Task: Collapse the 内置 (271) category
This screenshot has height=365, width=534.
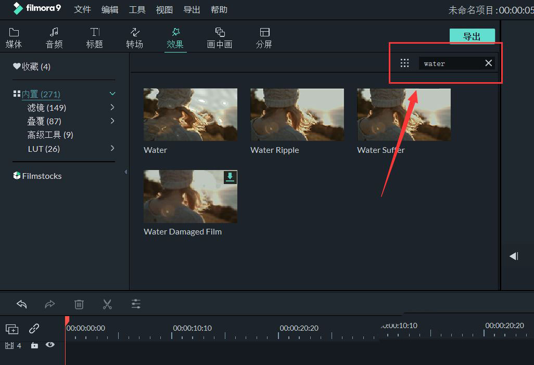Action: pyautogui.click(x=112, y=94)
